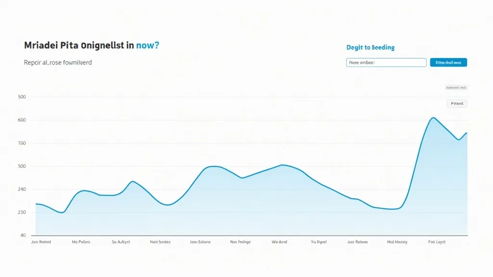The image size is (493, 277).
Task: Pick the "Ned Madey" x-axis label
Action: point(397,242)
